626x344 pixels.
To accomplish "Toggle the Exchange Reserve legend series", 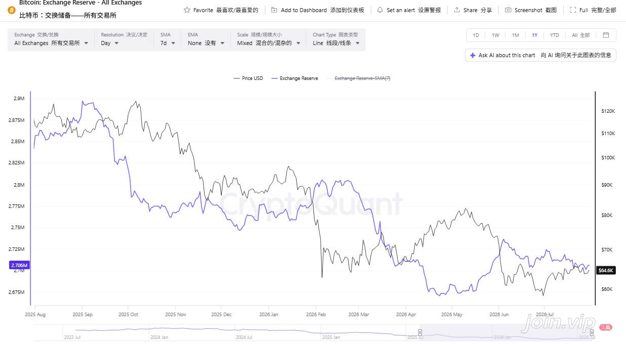I will click(295, 78).
